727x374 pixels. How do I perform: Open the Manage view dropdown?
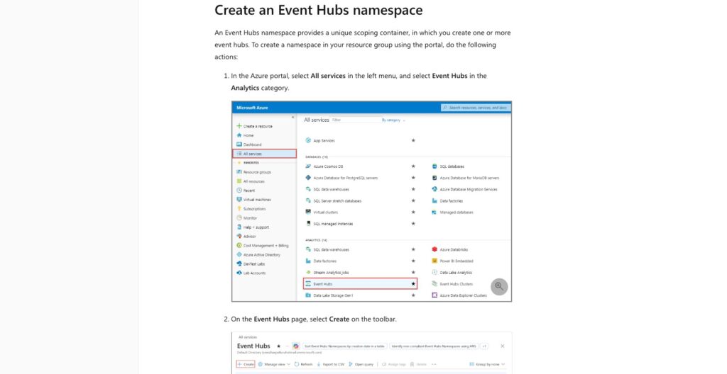[274, 364]
